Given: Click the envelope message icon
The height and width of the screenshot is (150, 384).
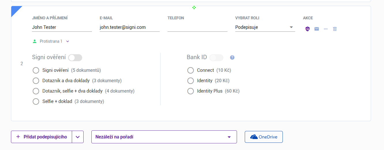Looking at the screenshot, I should (x=317, y=29).
